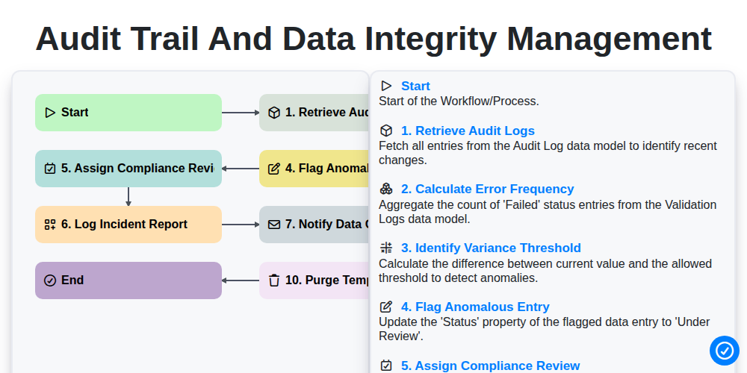The image size is (747, 373).
Task: Click the check-circle icon on End node
Action: click(x=50, y=280)
